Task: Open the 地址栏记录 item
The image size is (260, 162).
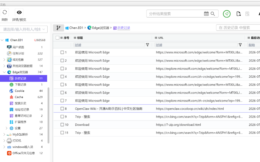Action: click(22, 110)
